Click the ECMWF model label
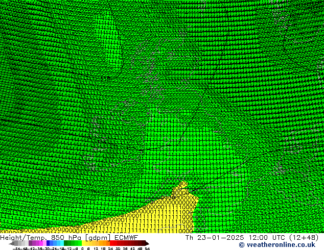 coord(125,237)
